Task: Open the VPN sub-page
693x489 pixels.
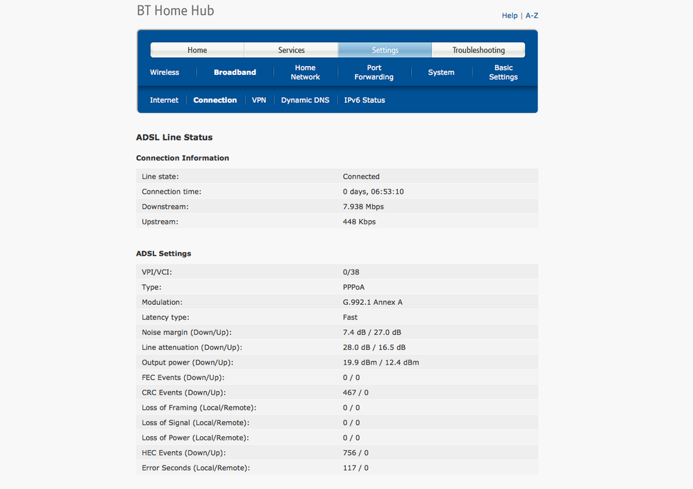Action: (259, 100)
